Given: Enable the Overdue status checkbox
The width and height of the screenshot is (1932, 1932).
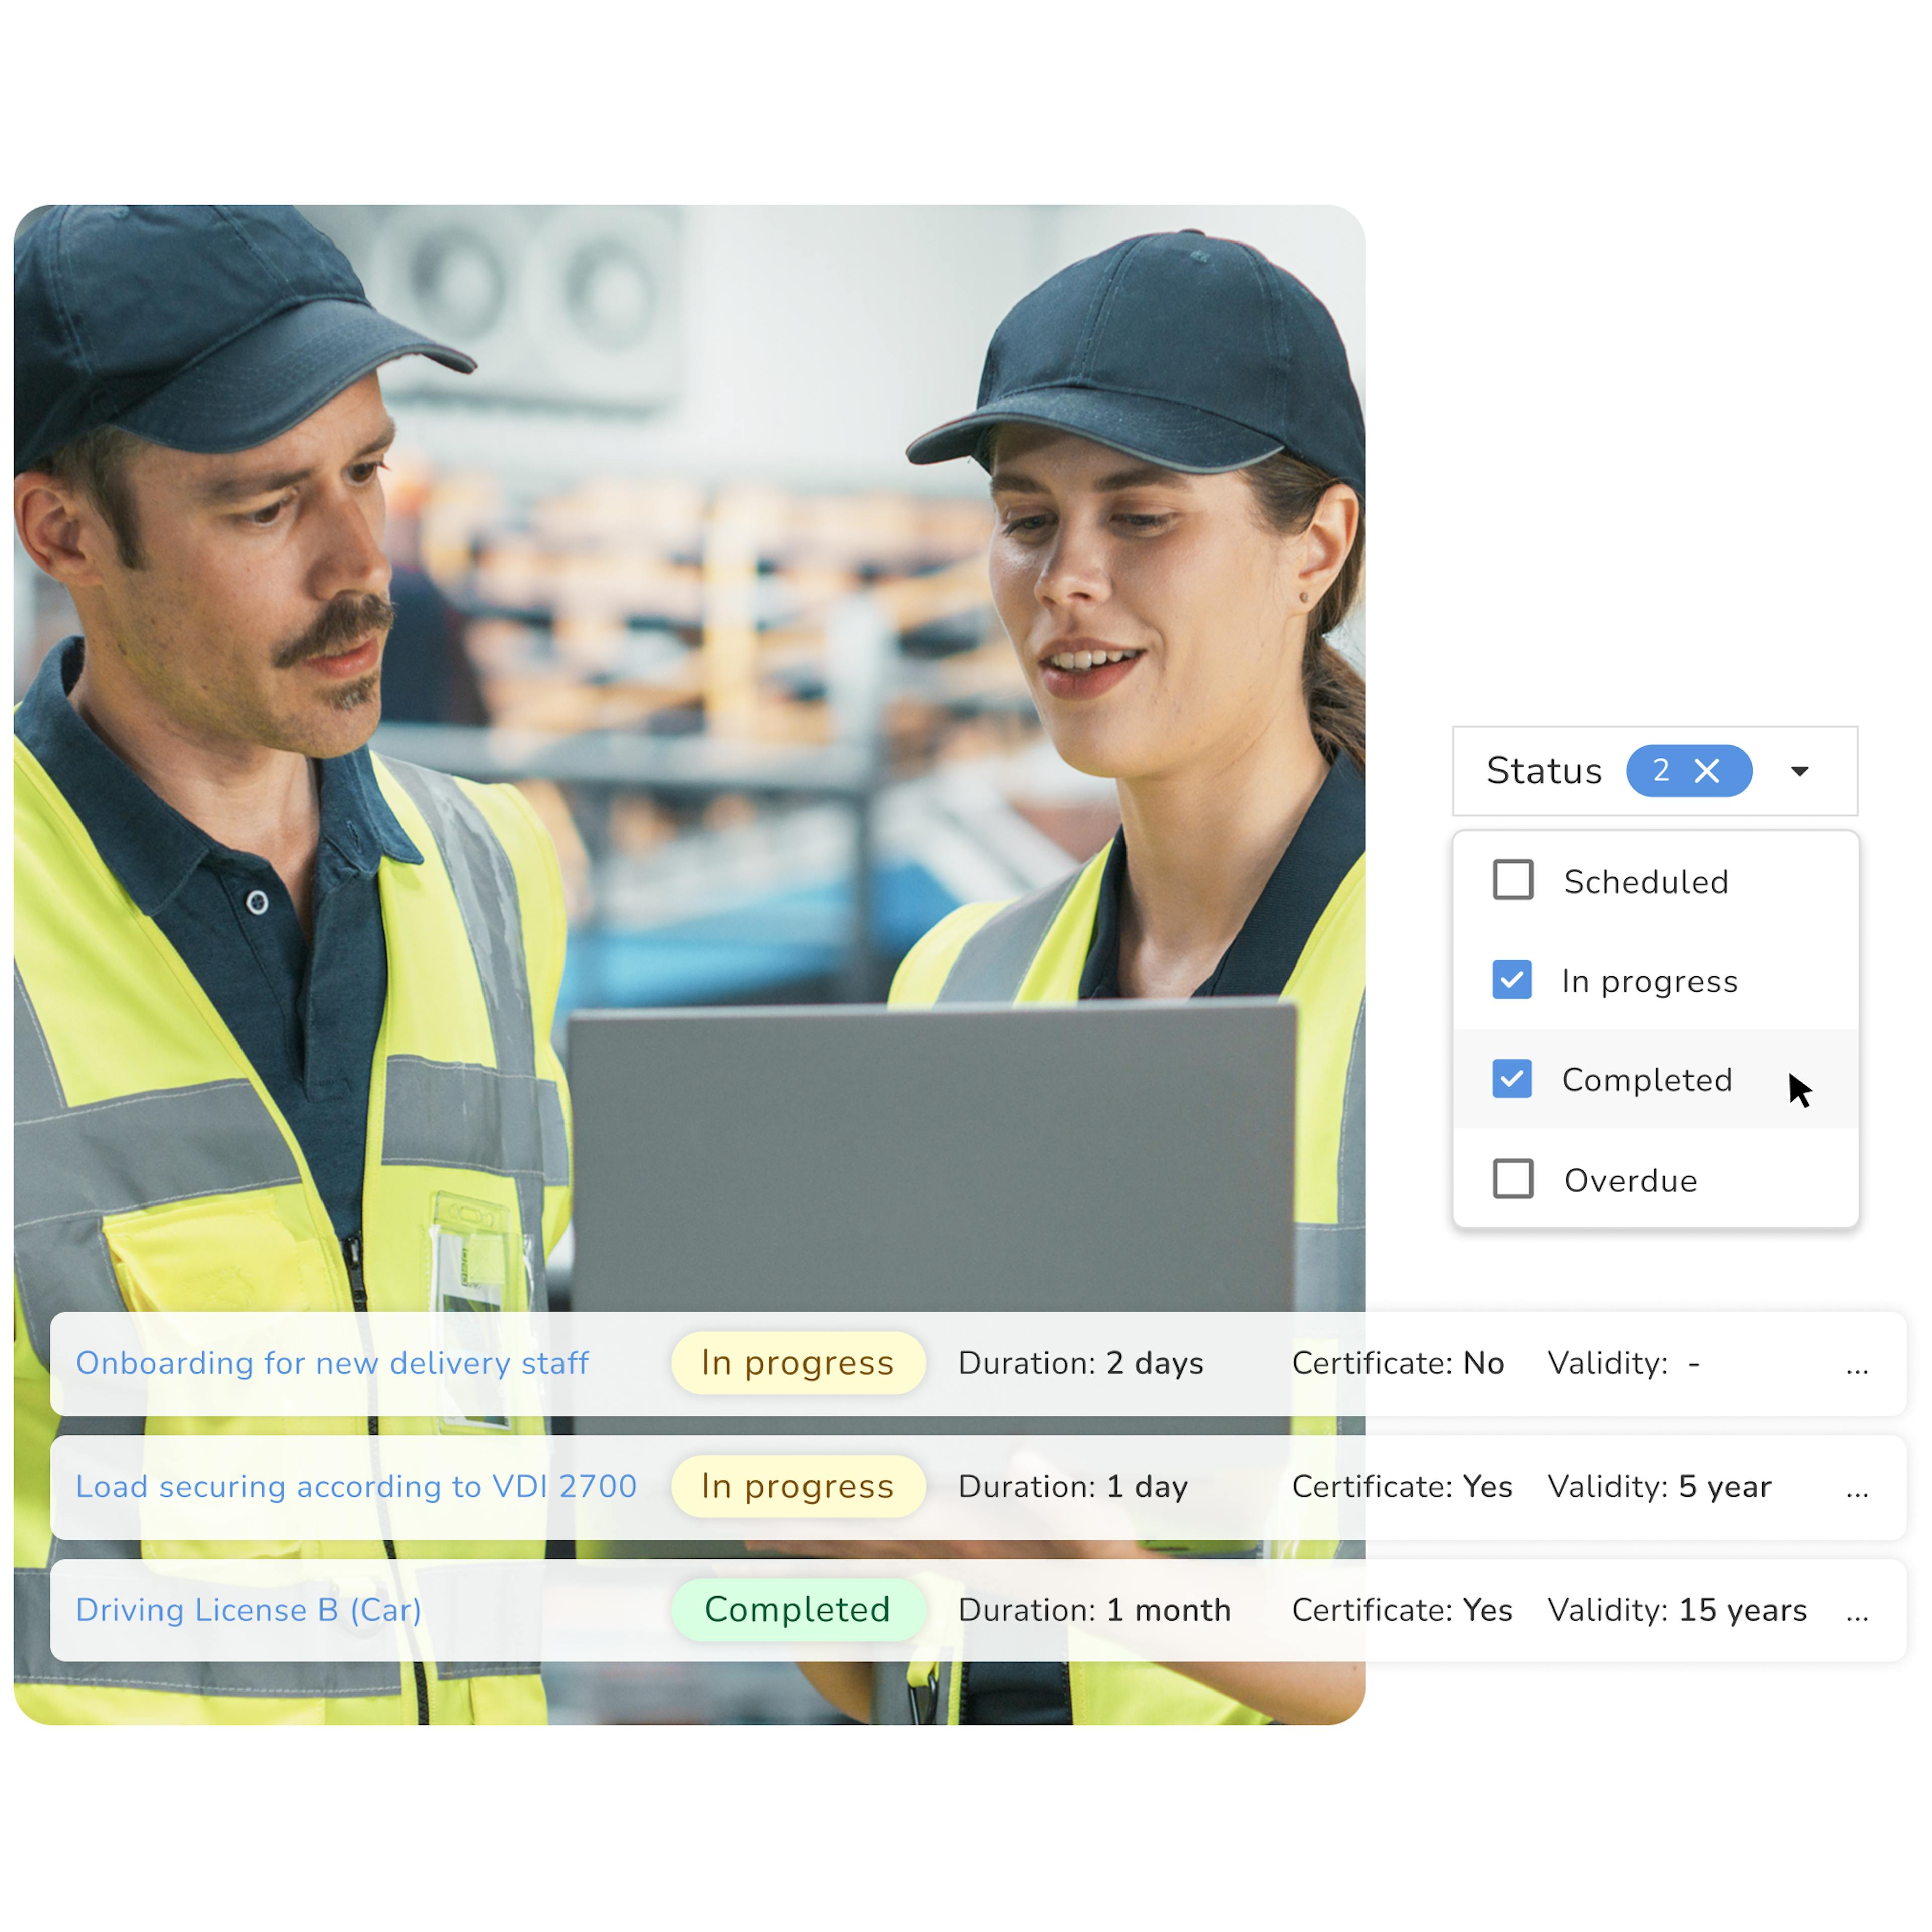Looking at the screenshot, I should click(1512, 1179).
